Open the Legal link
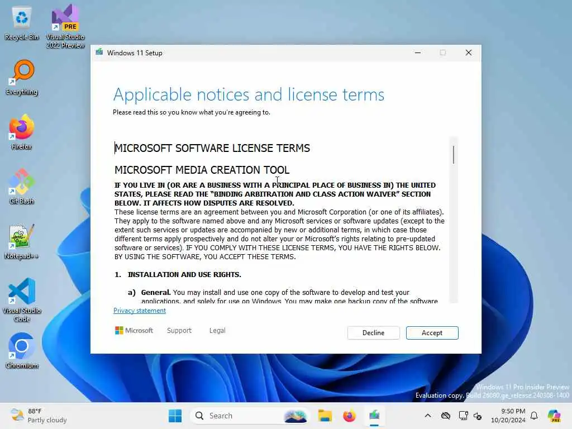572x429 pixels. click(x=217, y=331)
